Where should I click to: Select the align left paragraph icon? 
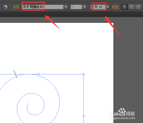[x=124, y=7]
